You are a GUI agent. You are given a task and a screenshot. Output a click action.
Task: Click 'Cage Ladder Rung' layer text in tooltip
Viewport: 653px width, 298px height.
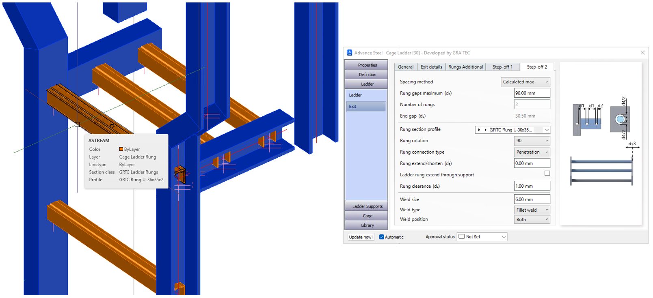138,157
